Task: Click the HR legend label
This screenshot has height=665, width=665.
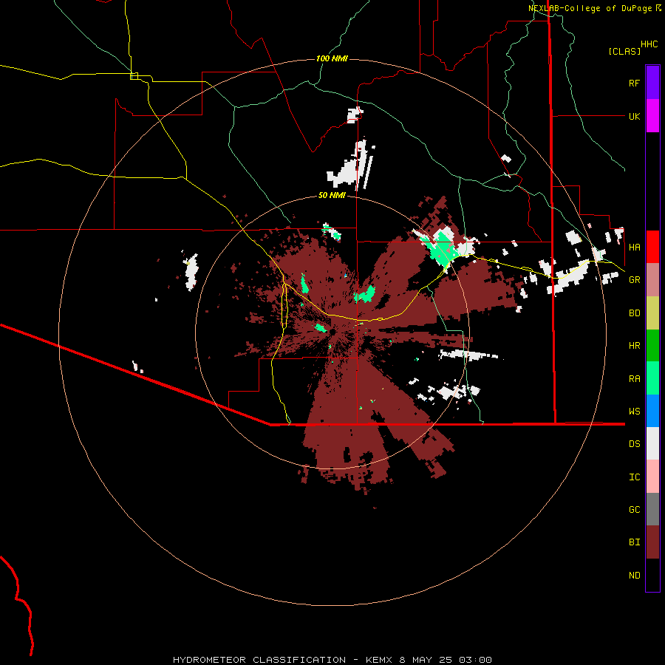Action: pyautogui.click(x=634, y=346)
